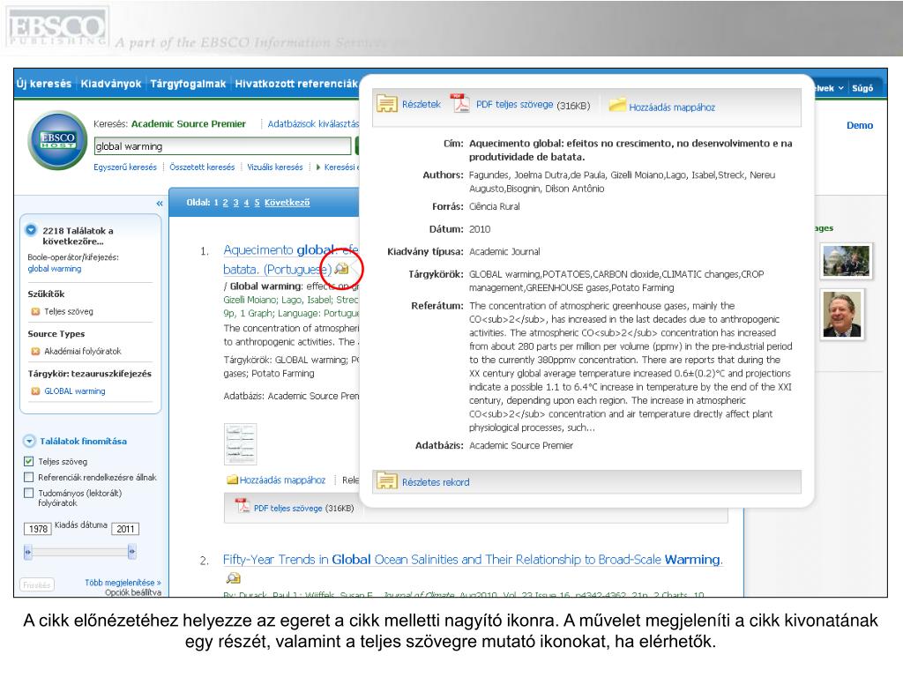
Task: Open the Capitol building image thumbnail
Action: (846, 261)
